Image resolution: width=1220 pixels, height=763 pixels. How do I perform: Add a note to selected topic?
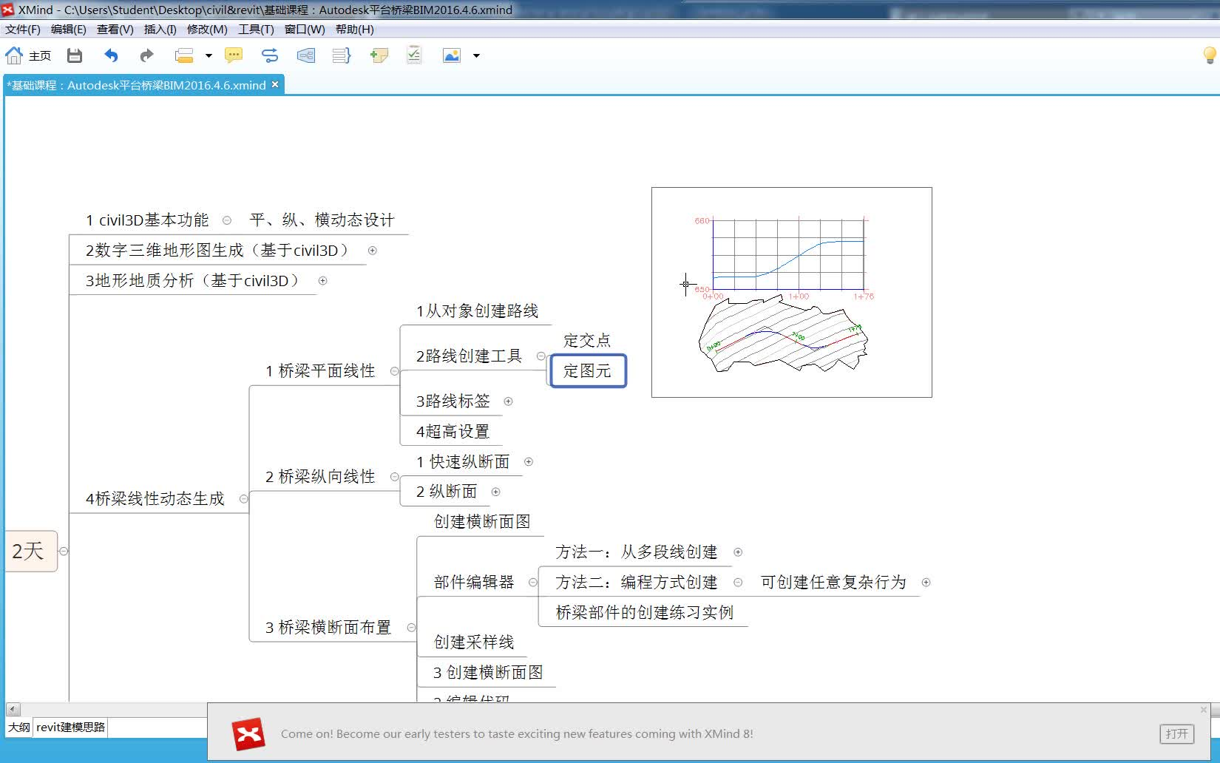[379, 55]
